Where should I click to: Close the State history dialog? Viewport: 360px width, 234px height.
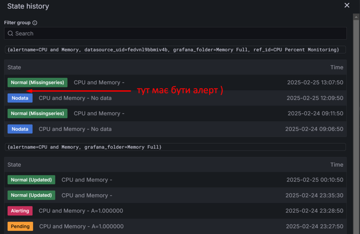(x=347, y=5)
